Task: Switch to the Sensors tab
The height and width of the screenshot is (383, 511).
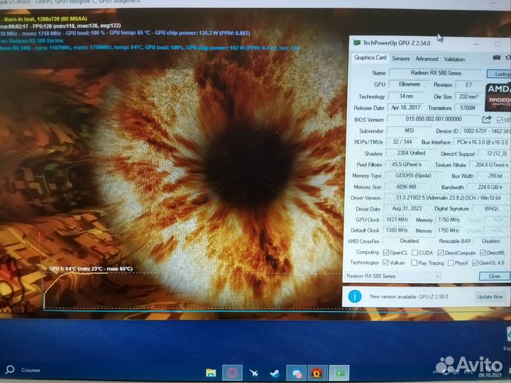Action: (x=400, y=59)
